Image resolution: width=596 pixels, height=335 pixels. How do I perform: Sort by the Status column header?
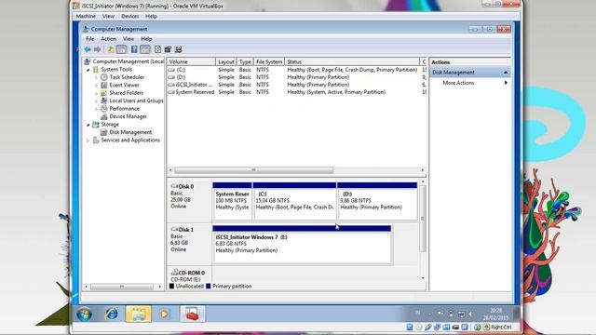(x=352, y=61)
